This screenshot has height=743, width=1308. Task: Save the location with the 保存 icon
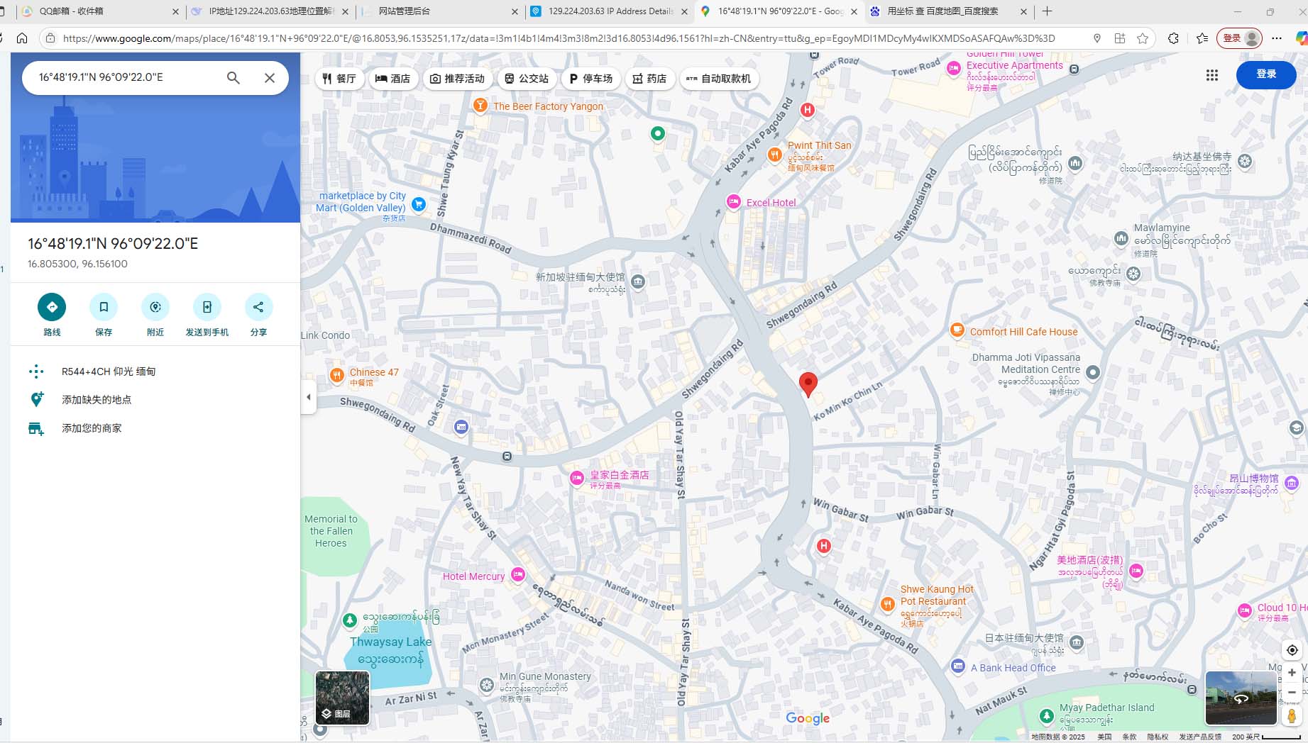(104, 307)
